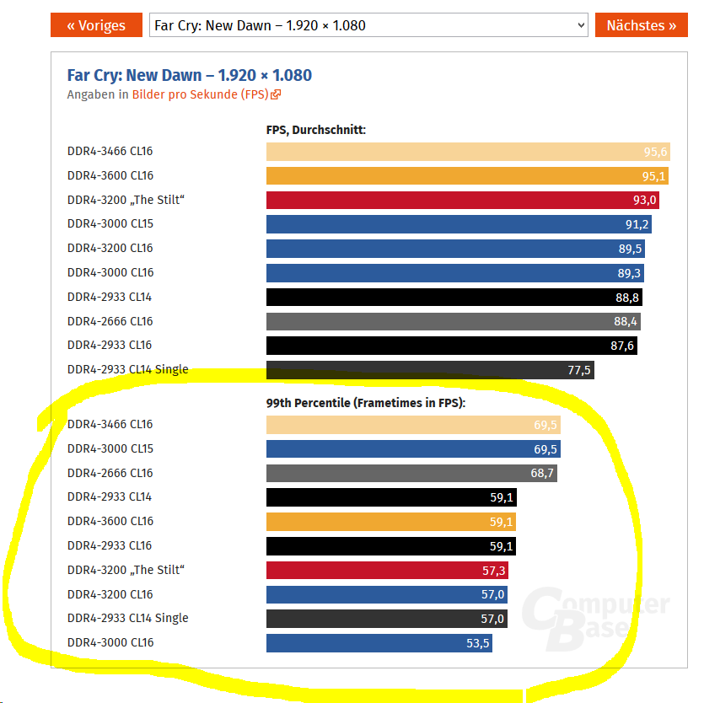The image size is (704, 703).
Task: Select the 59,1 bar for DDR4-2933 CL14
Action: click(391, 497)
